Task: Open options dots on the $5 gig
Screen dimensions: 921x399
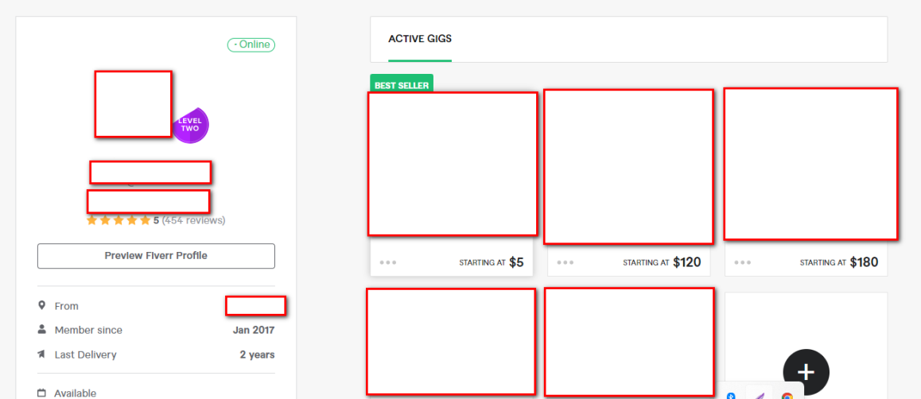Action: click(387, 262)
